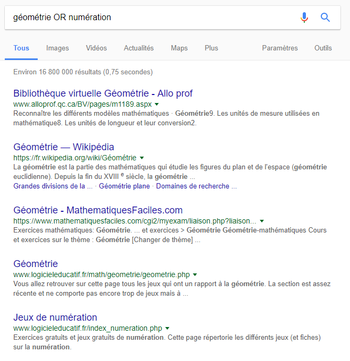Expand dropdown arrow next to geometrie.php URL
350x361 pixels.
(195, 274)
